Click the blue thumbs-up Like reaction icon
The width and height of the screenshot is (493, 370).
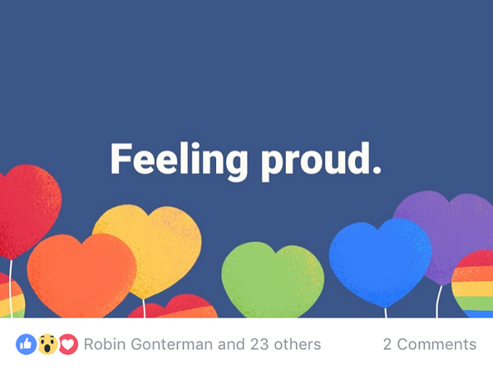click(x=25, y=345)
